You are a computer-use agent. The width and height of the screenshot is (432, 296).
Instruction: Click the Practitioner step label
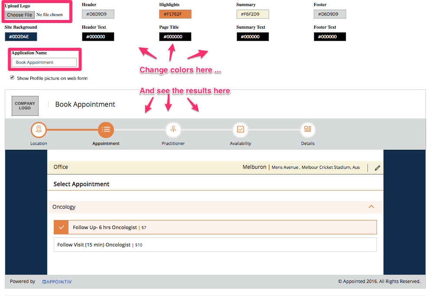pos(173,144)
